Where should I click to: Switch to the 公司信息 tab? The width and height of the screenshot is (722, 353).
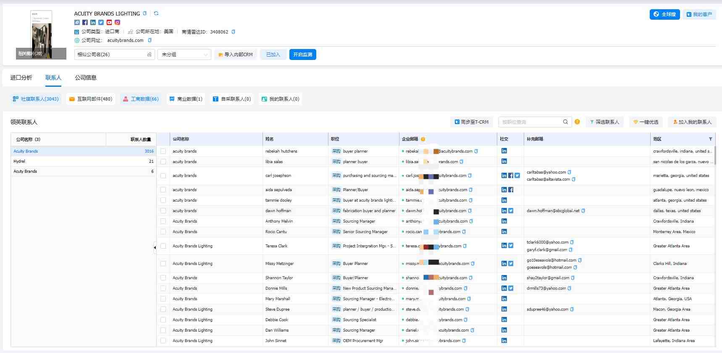coord(86,78)
